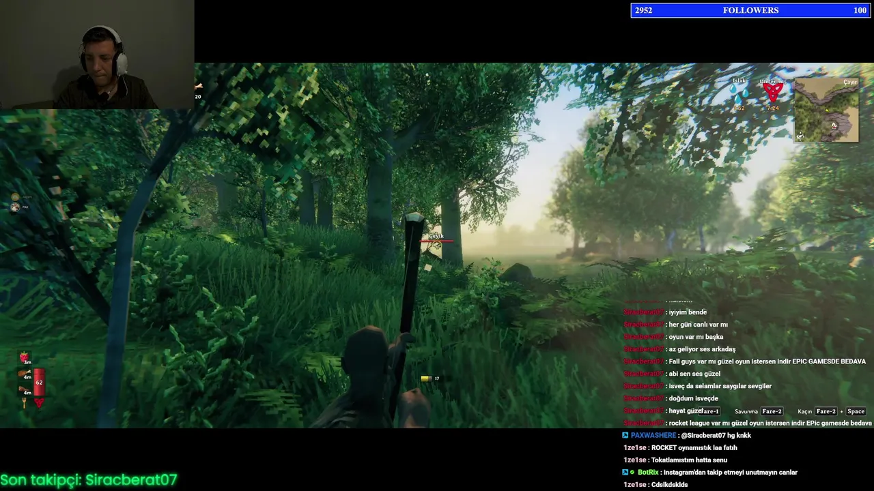Click the Geyik deer health bar
874x491 pixels.
click(436, 241)
